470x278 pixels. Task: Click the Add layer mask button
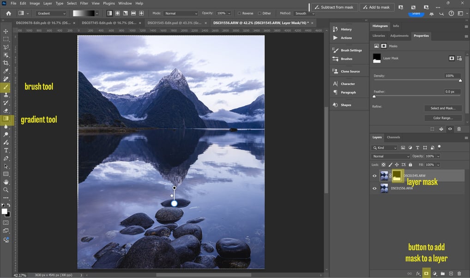point(426,273)
